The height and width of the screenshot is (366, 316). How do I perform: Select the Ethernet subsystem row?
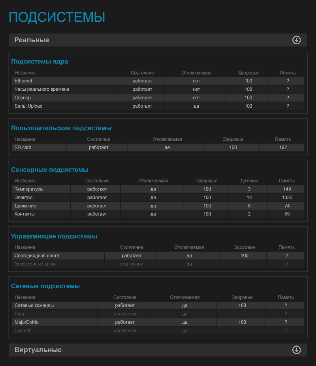click(24, 81)
